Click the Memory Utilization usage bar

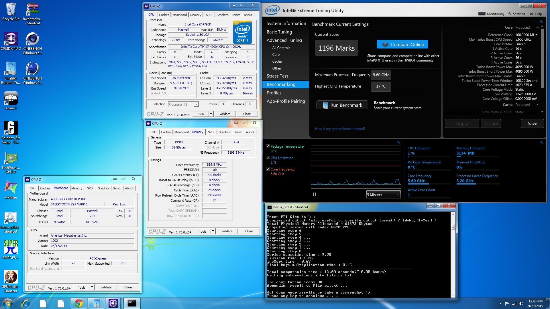[478, 156]
